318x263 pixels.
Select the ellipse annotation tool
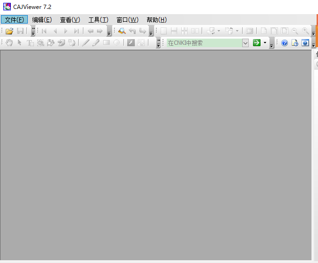[x=117, y=42]
